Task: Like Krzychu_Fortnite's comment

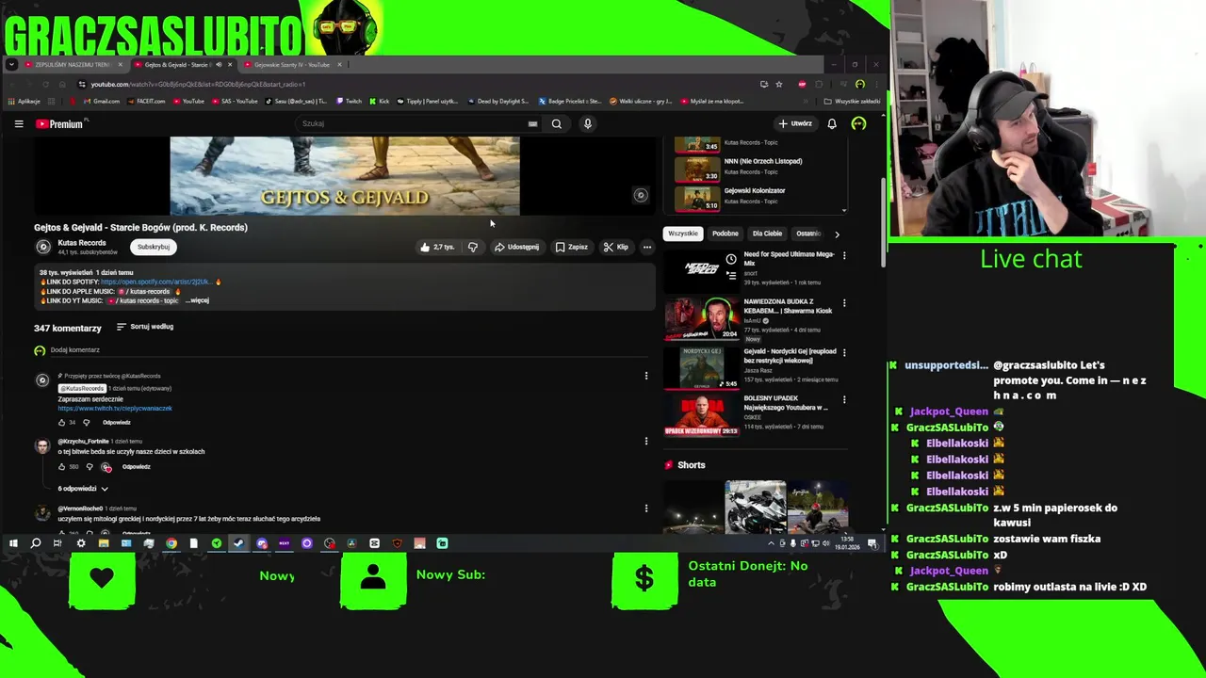Action: (x=62, y=466)
